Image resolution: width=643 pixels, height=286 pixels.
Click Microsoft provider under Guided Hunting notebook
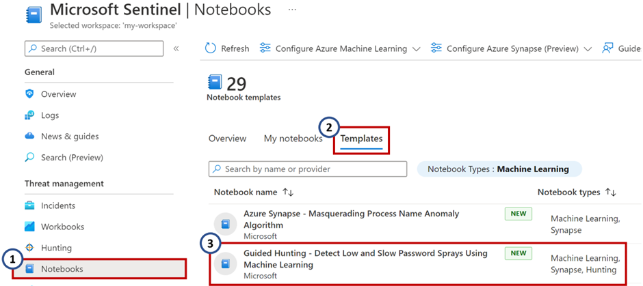pos(261,276)
